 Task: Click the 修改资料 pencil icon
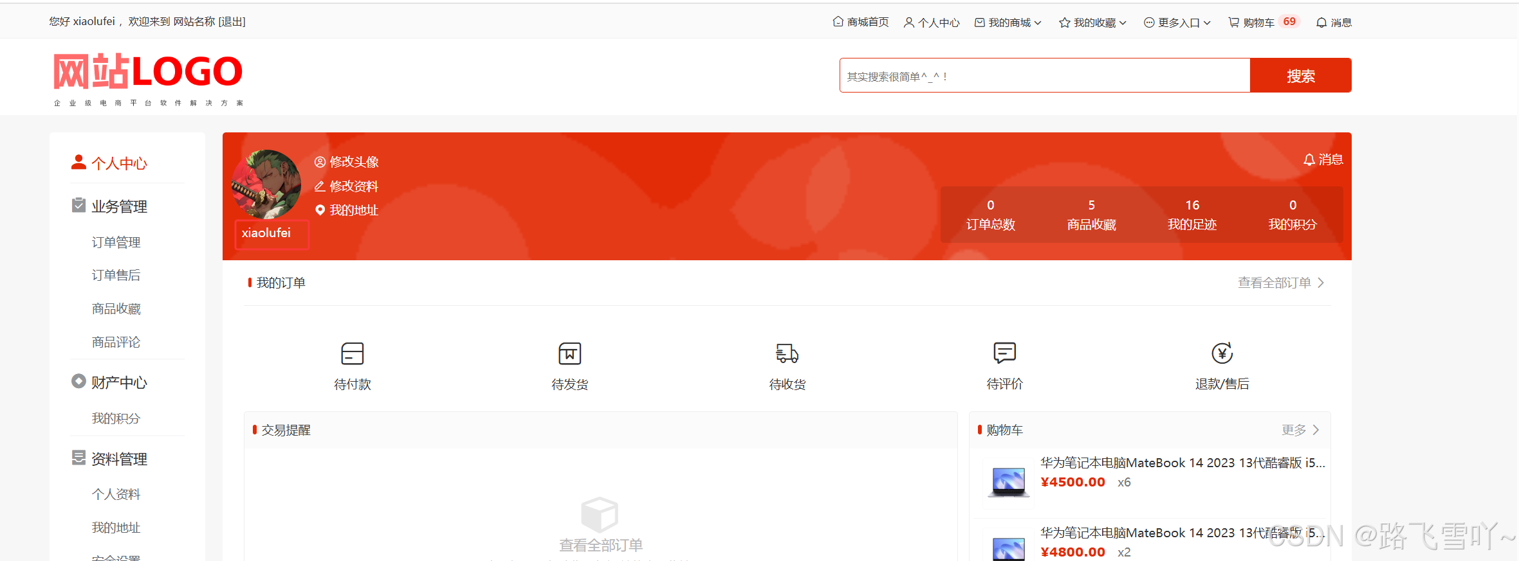(x=320, y=186)
